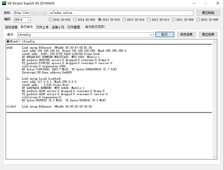
Task: Switch to the 执行命令 tab
Action: [27, 27]
